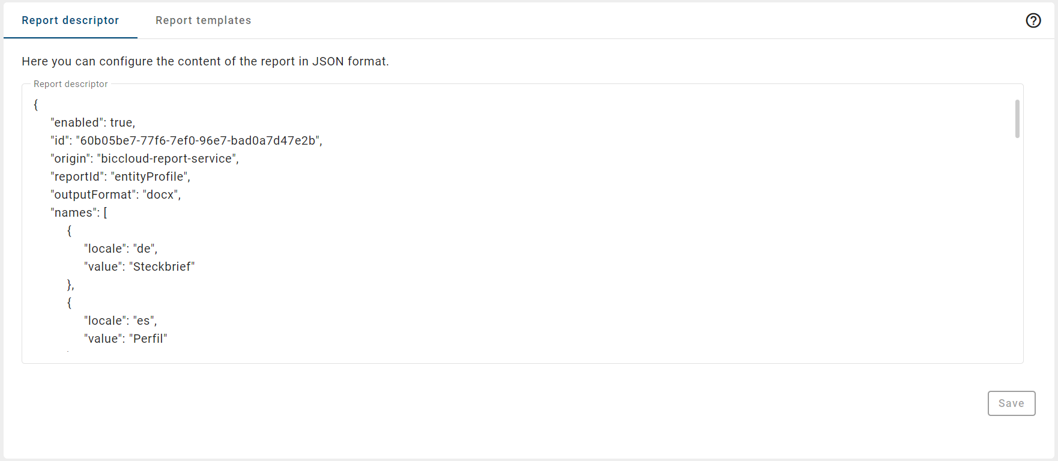Click the "locale": "es" entry

tap(119, 320)
